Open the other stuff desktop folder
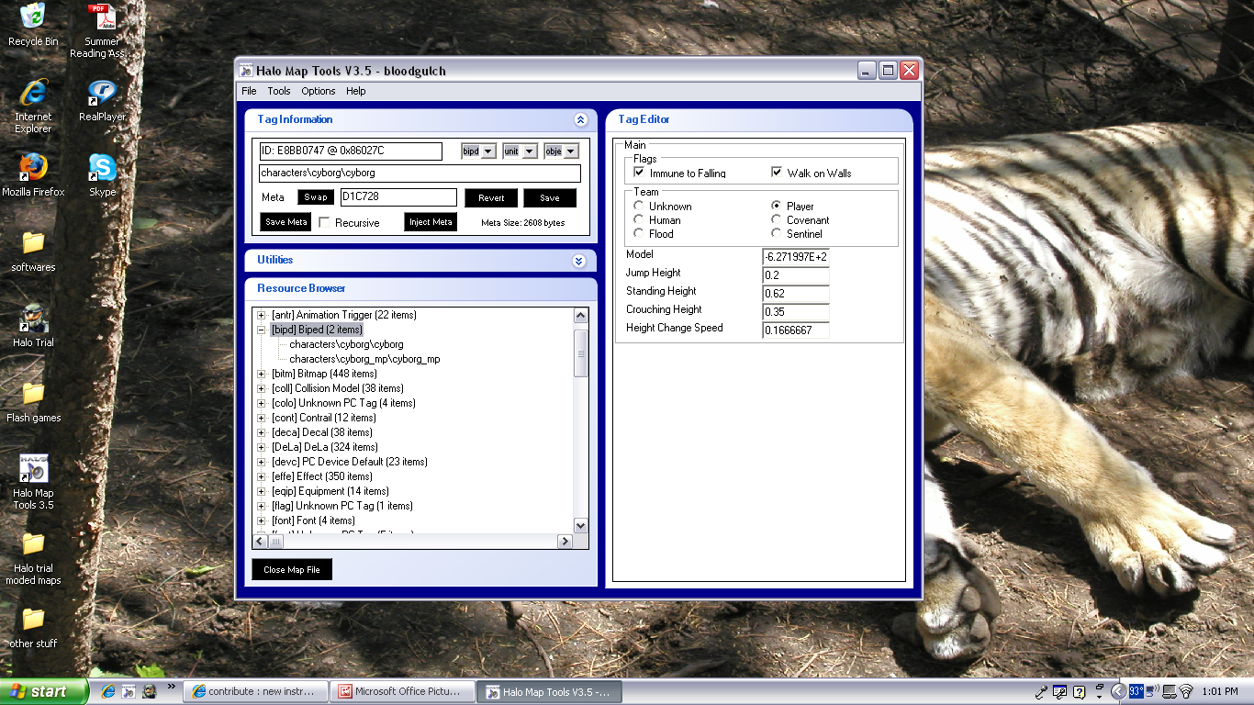The width and height of the screenshot is (1254, 705). pos(33,627)
